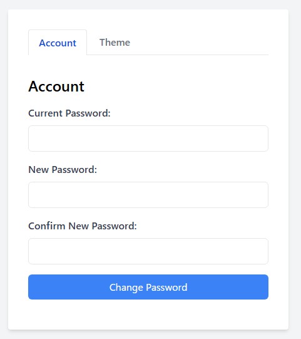Select the Account tab

tap(58, 43)
